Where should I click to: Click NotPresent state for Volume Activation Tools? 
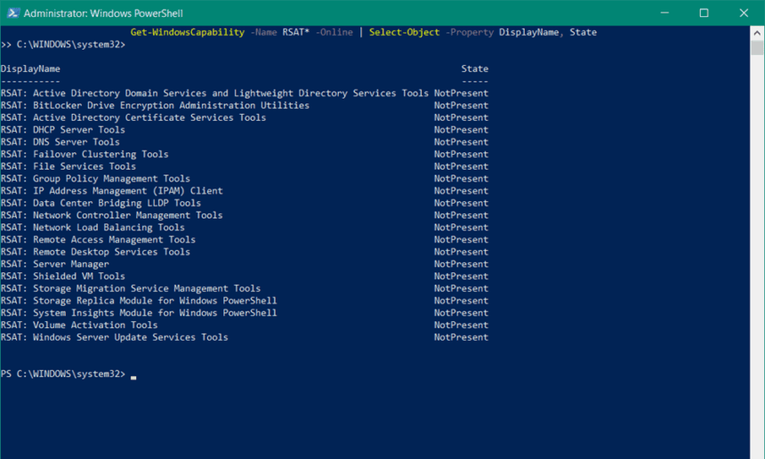(x=461, y=325)
